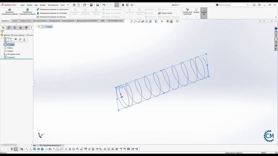This screenshot has height=156, width=278.
Task: Open the DisplayManager colored sphere tab icon
Action: [26, 28]
